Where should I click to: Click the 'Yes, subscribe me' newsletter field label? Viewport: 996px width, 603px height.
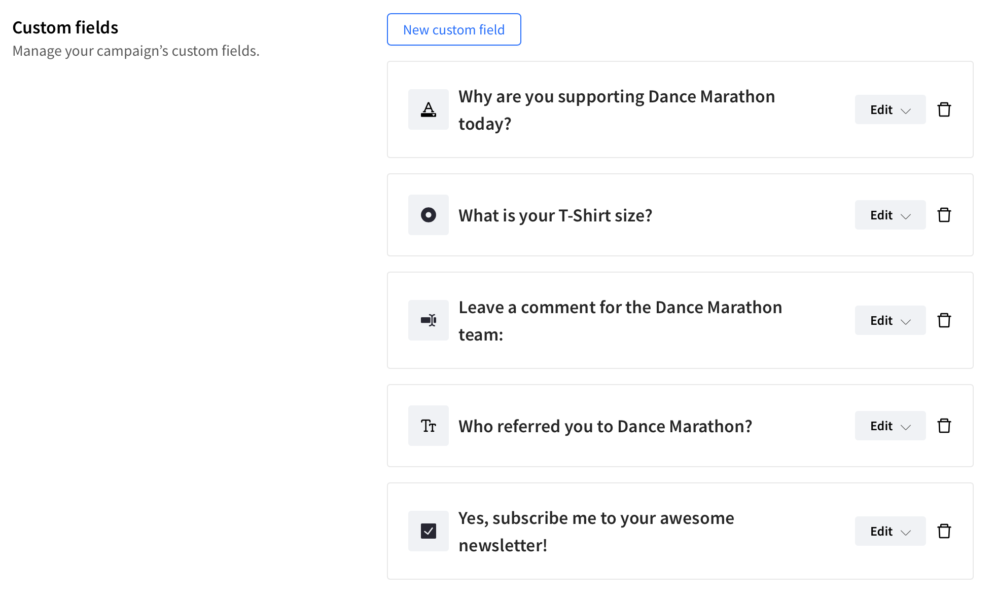pos(596,532)
